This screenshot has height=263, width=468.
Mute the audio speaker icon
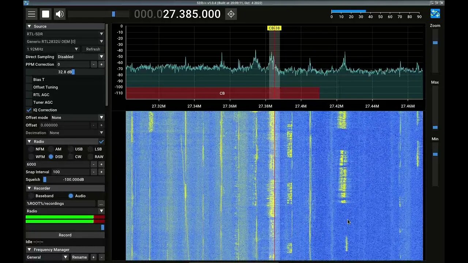[60, 14]
